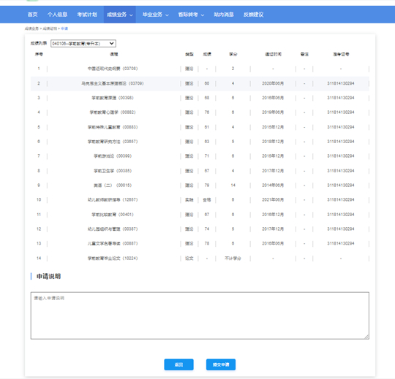Click the 返回 button
The height and width of the screenshot is (379, 395).
pyautogui.click(x=179, y=364)
